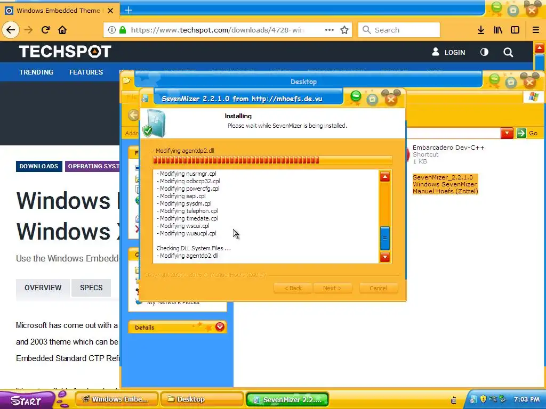Open Firefox downloads panel
The width and height of the screenshot is (546, 409).
481,30
